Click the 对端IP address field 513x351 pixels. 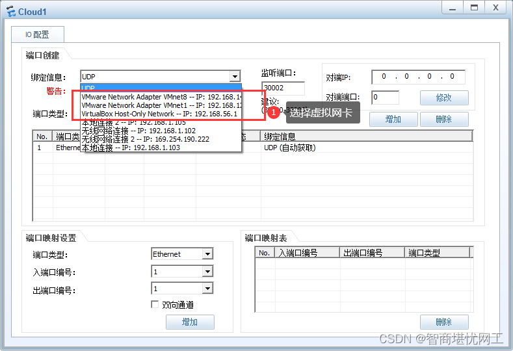[x=418, y=77]
